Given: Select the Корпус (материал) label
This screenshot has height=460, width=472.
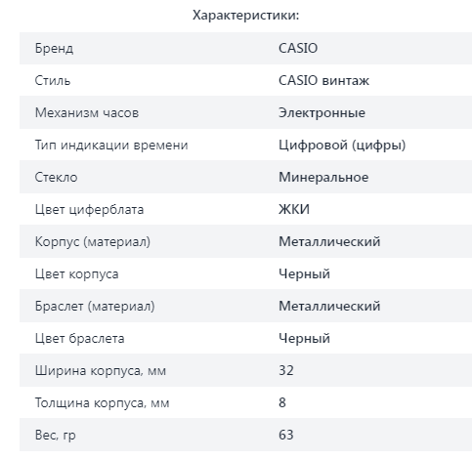Looking at the screenshot, I should pos(93,242).
